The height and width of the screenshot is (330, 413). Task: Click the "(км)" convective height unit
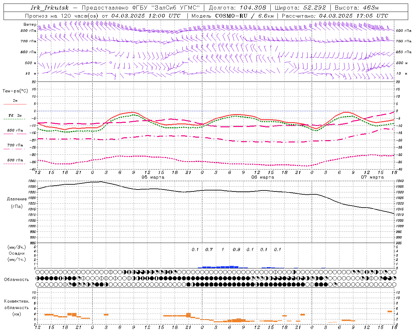(x=17, y=314)
